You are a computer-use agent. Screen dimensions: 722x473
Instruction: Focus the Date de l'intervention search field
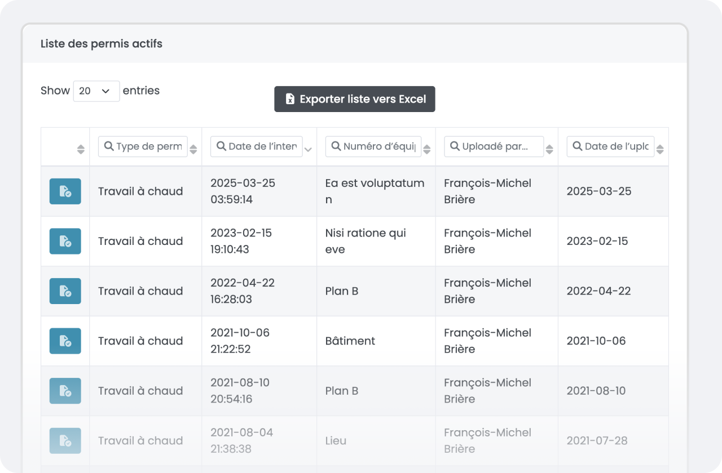257,146
